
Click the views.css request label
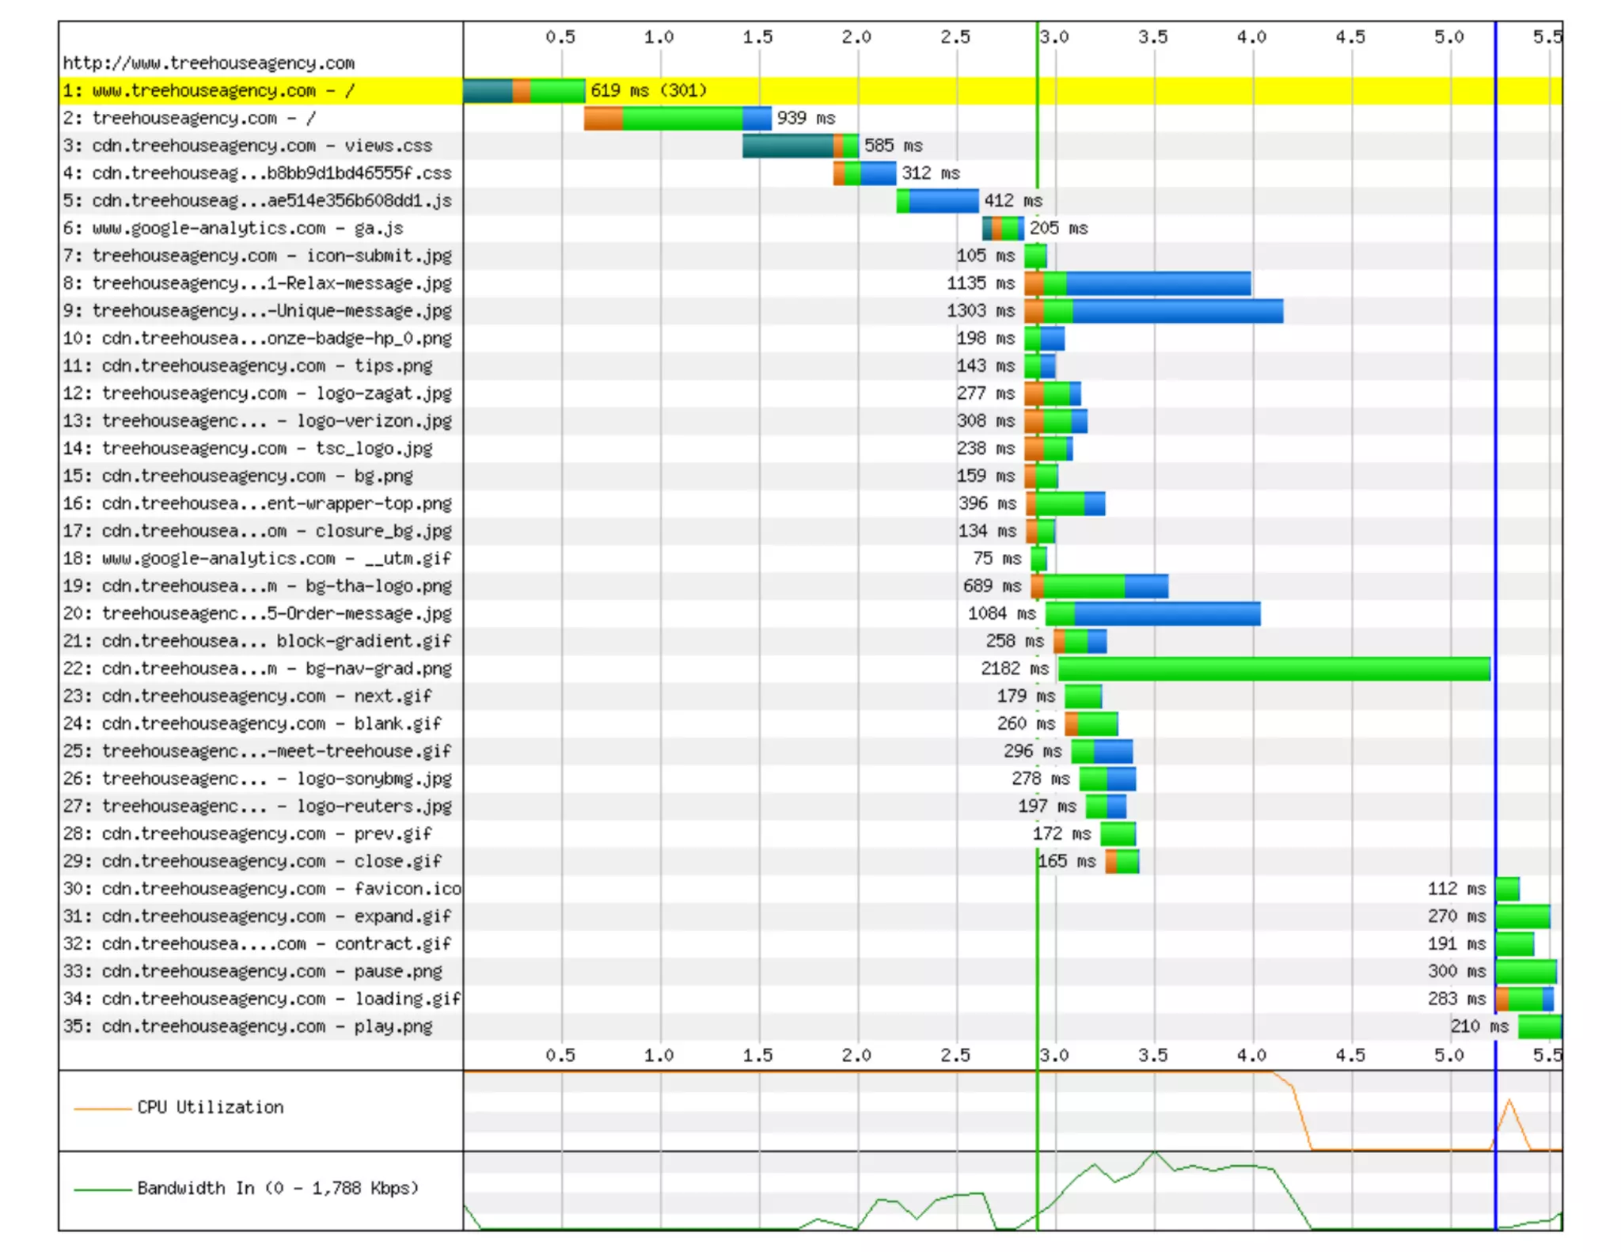248,146
